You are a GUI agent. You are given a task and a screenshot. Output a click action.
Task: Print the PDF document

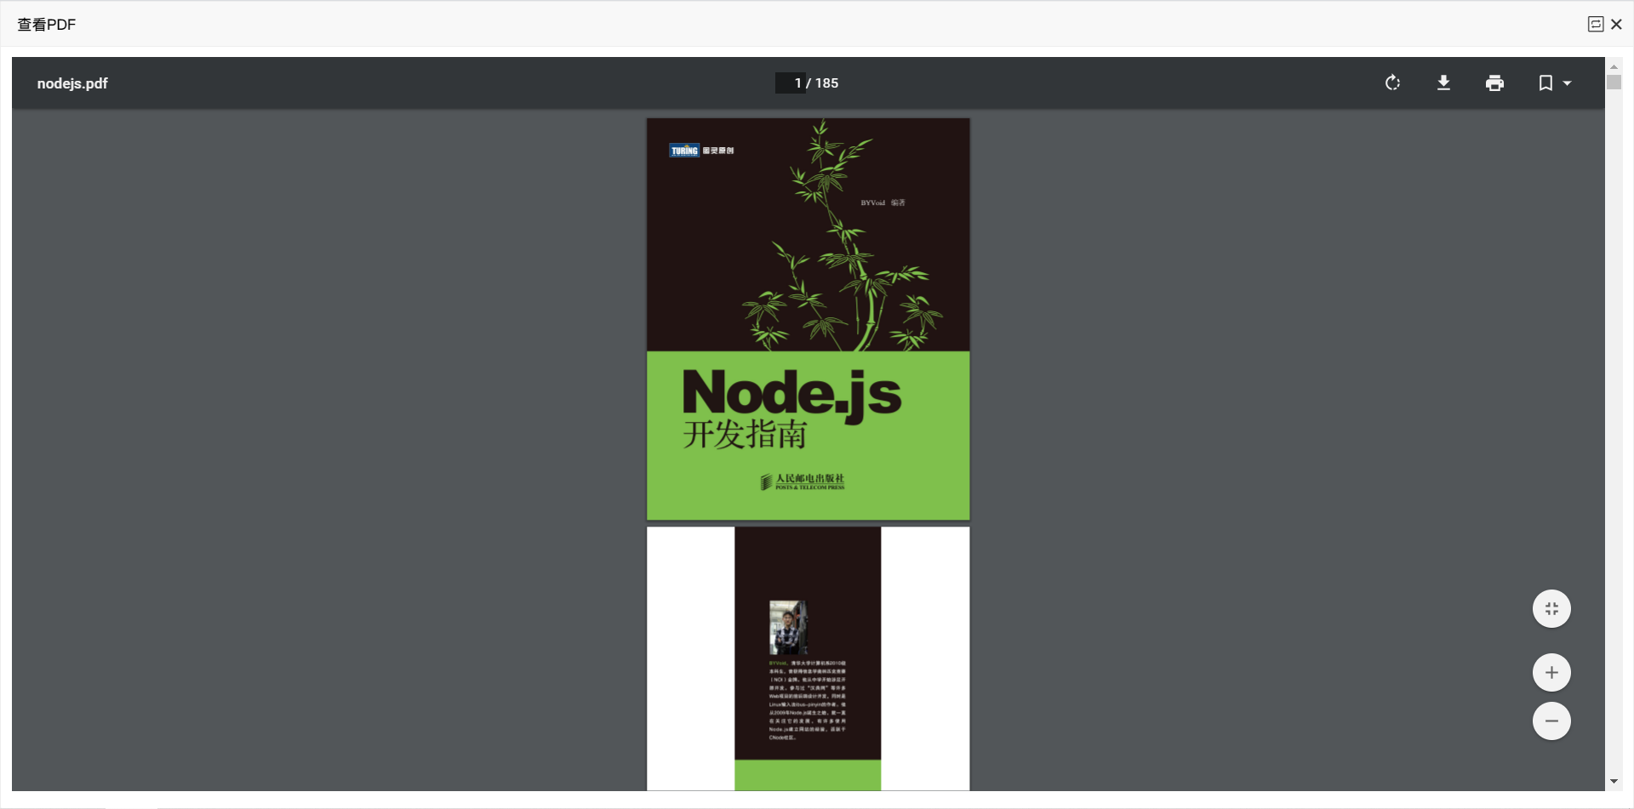pos(1494,83)
